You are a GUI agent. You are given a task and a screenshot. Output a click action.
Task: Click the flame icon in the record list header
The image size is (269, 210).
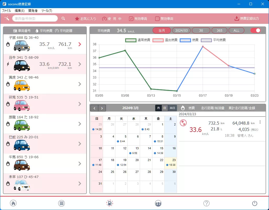[183, 108]
